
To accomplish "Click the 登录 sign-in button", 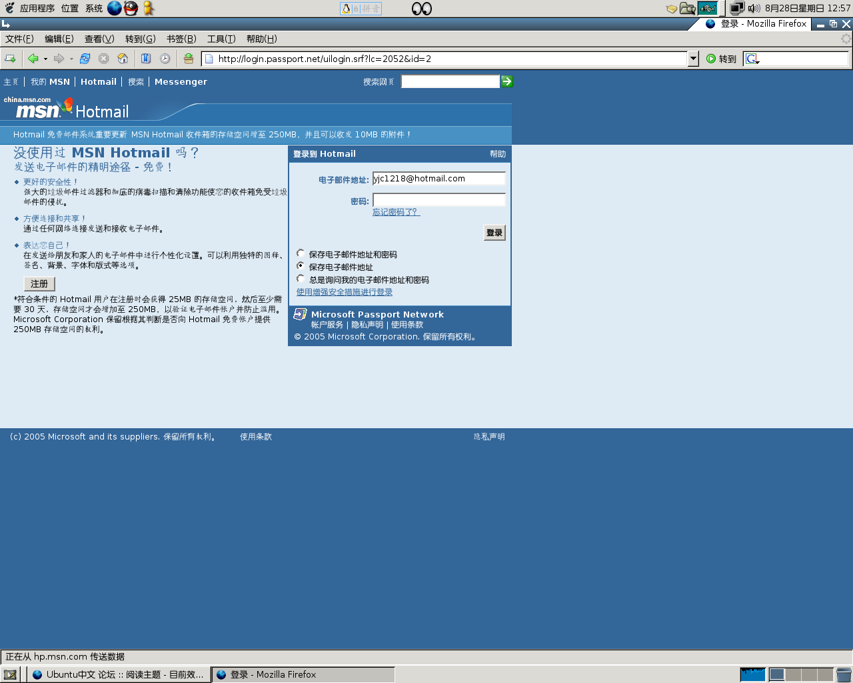I will 494,233.
